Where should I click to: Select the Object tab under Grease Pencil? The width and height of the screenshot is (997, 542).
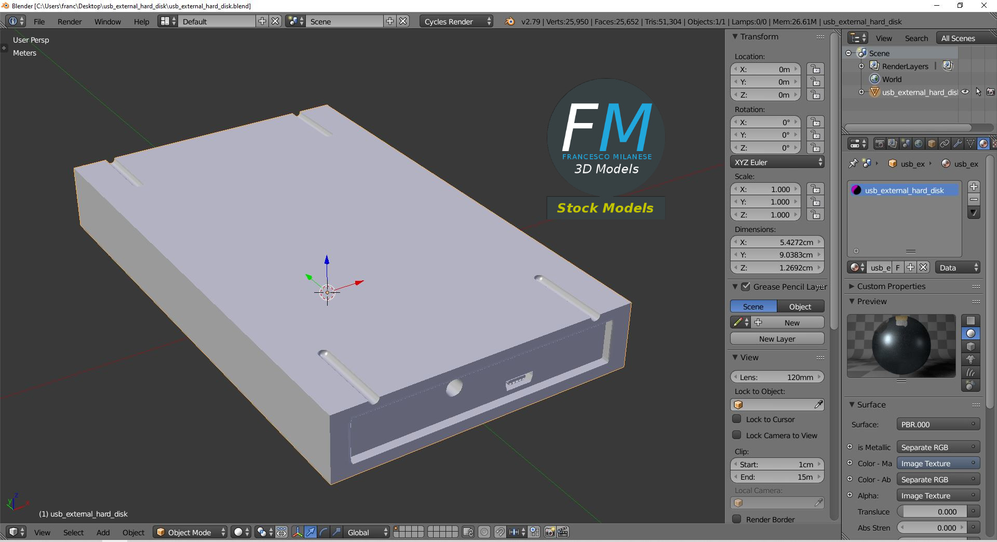tap(800, 307)
